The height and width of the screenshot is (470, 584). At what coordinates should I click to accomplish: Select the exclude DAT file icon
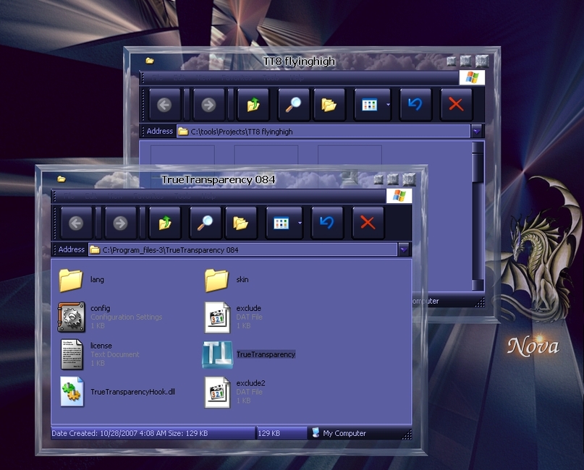(x=217, y=317)
